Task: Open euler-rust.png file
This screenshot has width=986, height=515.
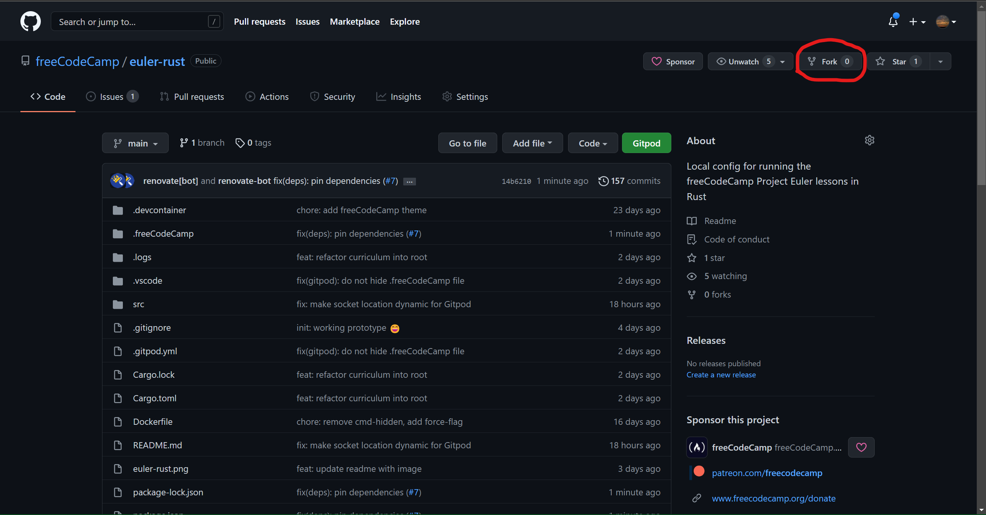Action: [x=161, y=469]
